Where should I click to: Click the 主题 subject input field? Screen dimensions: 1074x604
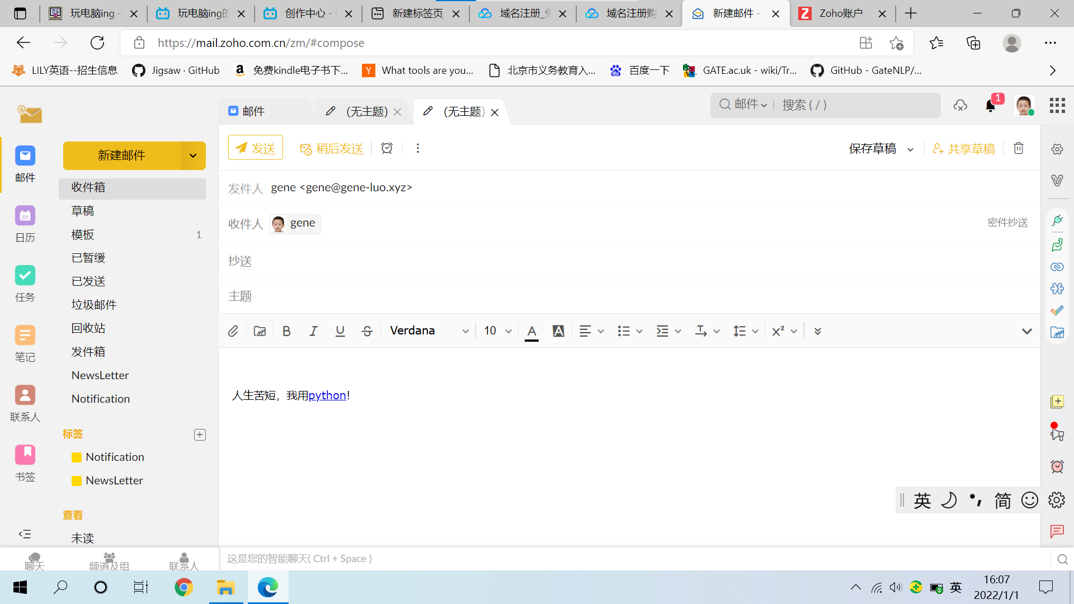tap(392, 296)
